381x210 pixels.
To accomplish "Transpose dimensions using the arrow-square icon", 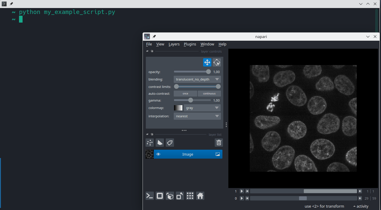I will 180,196.
